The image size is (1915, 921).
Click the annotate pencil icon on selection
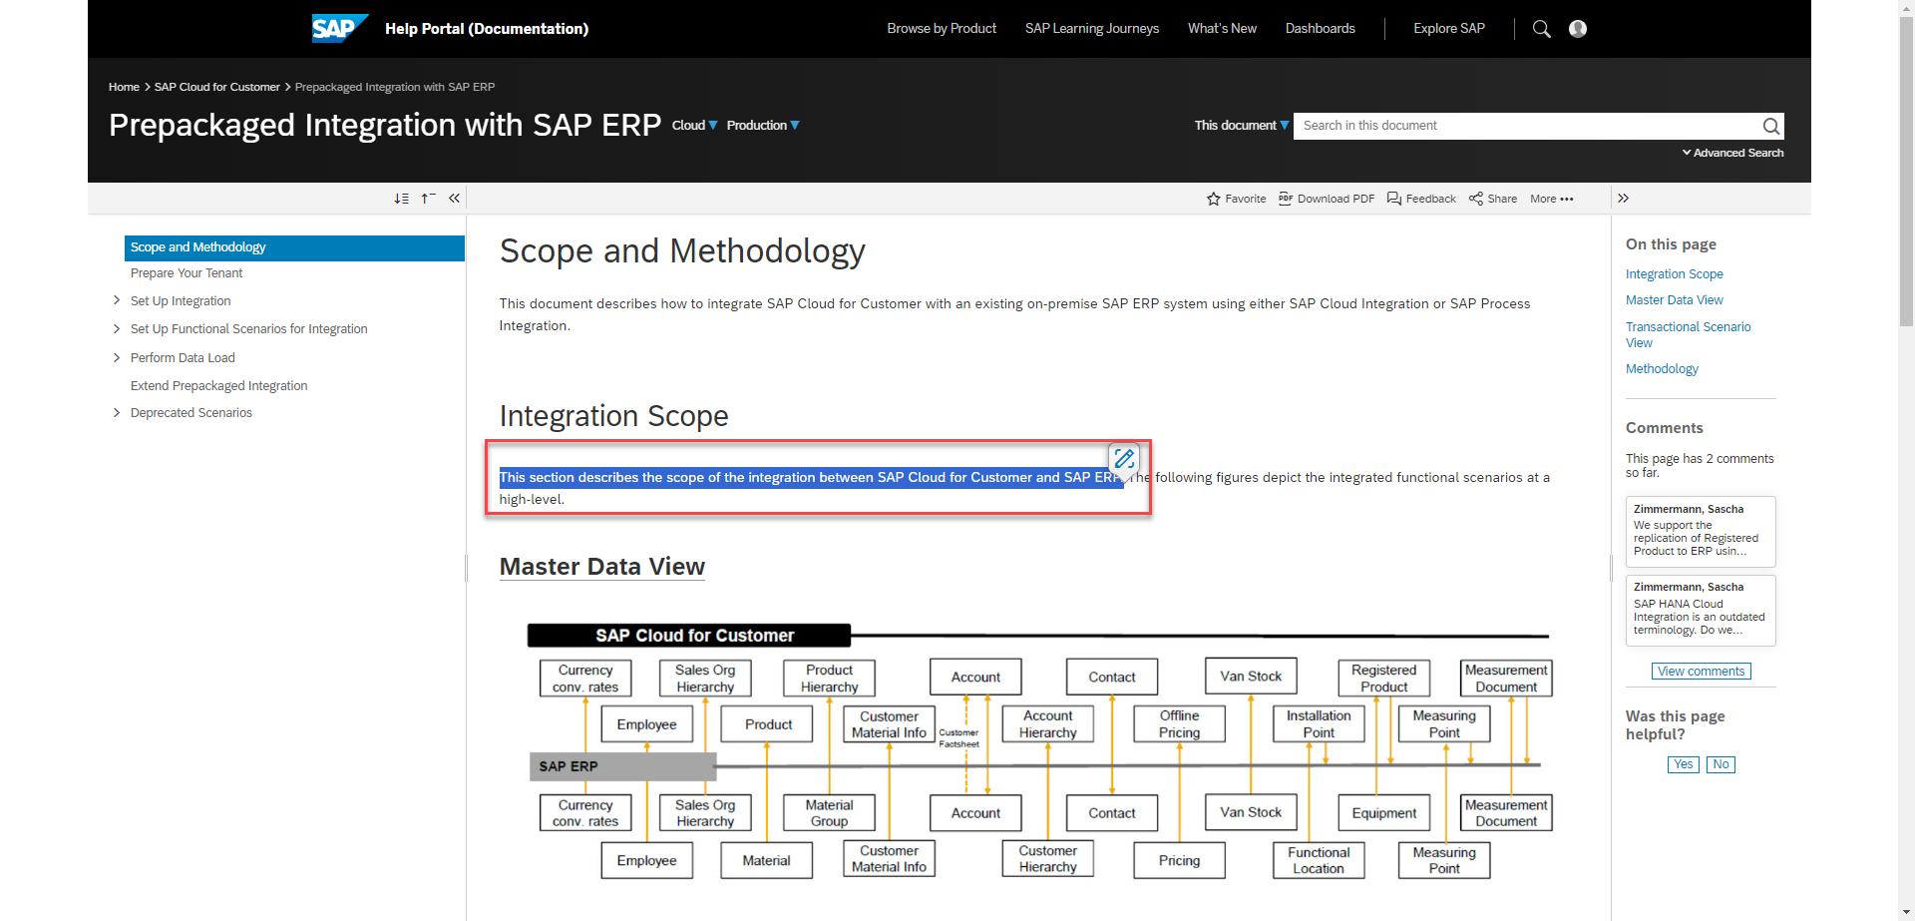click(1124, 459)
